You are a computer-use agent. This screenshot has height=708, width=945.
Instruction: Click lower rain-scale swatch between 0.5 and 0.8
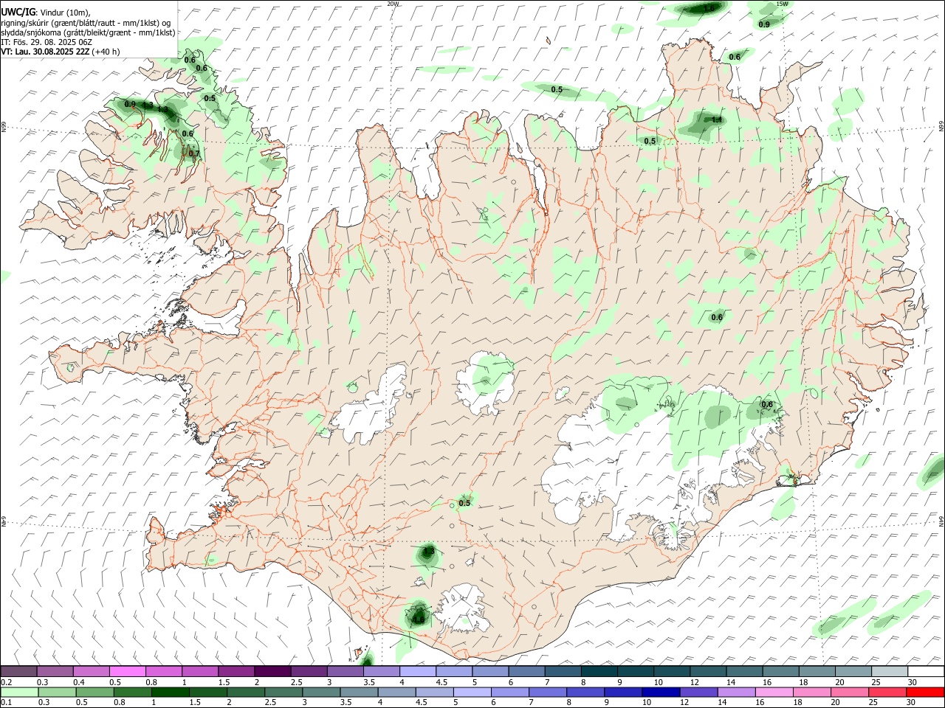94,692
